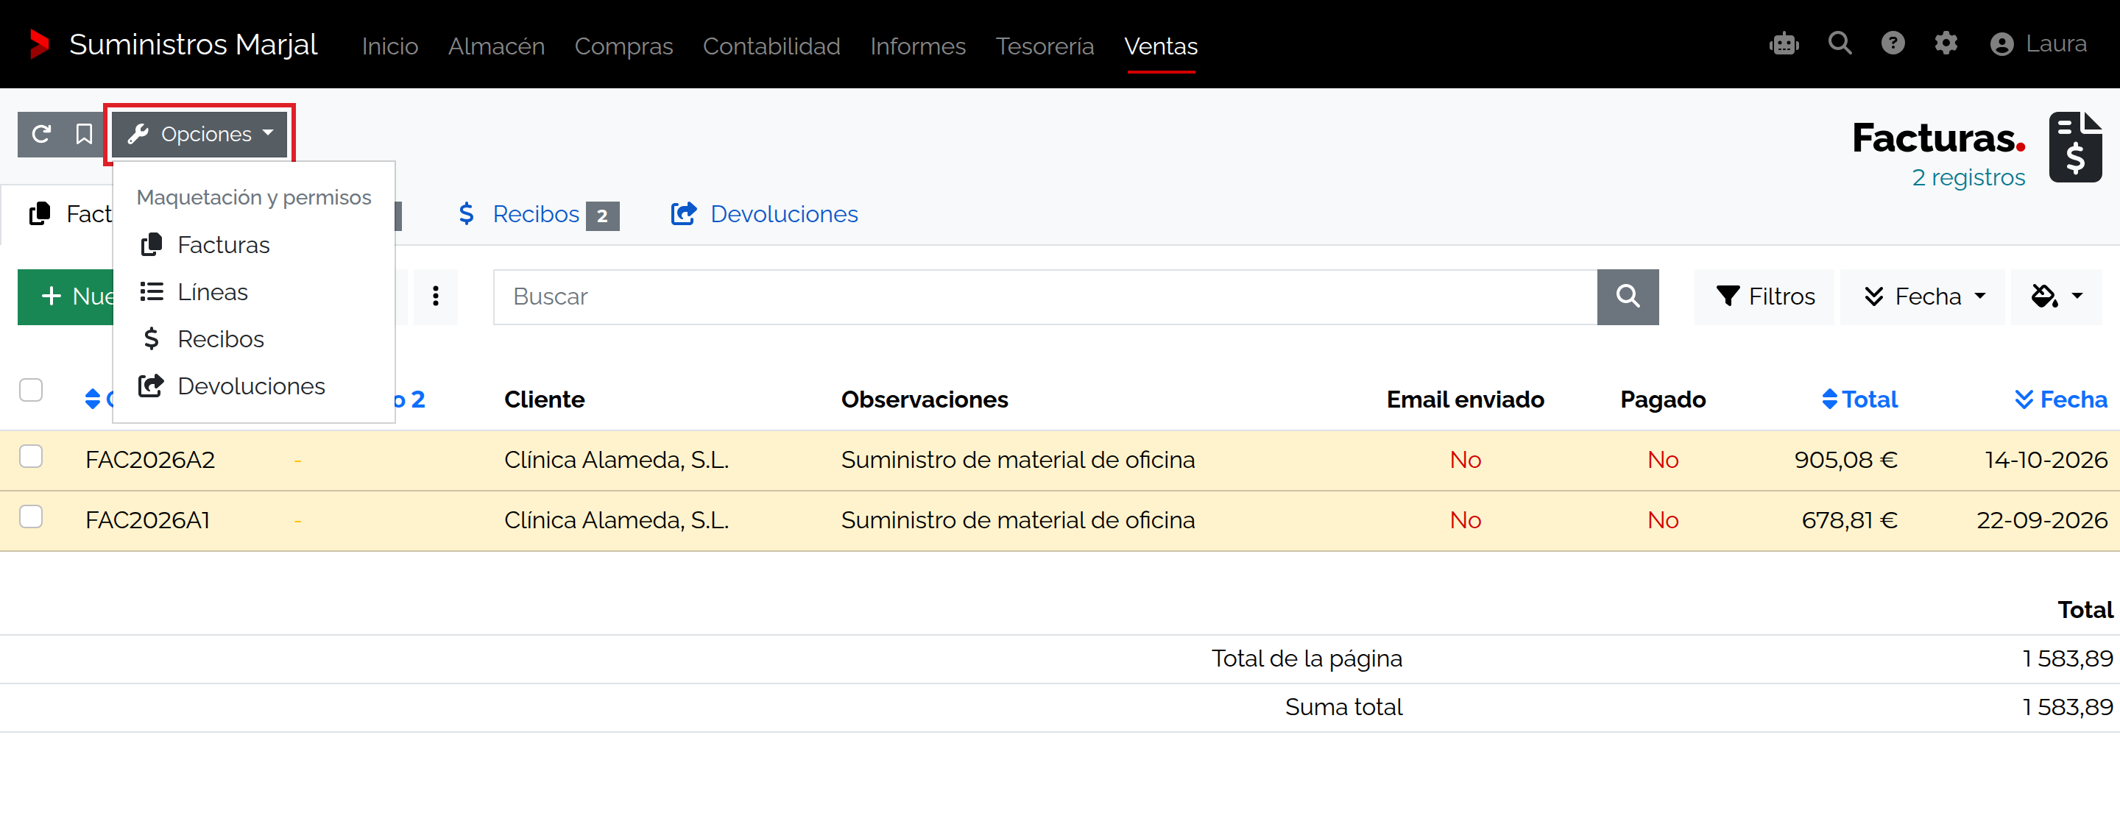
Task: Collapse the Opciones dropdown
Action: click(x=200, y=134)
